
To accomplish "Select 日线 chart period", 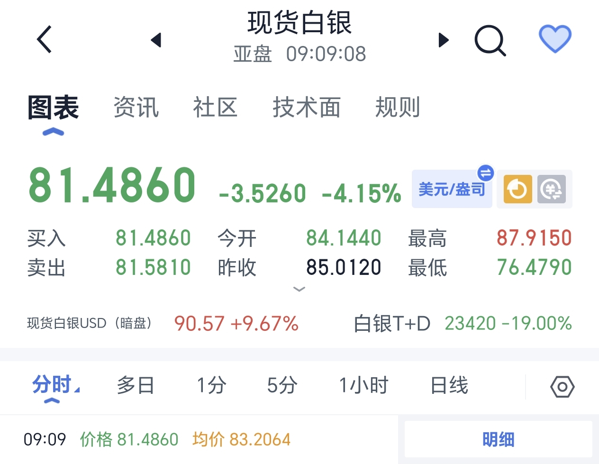I will click(449, 385).
